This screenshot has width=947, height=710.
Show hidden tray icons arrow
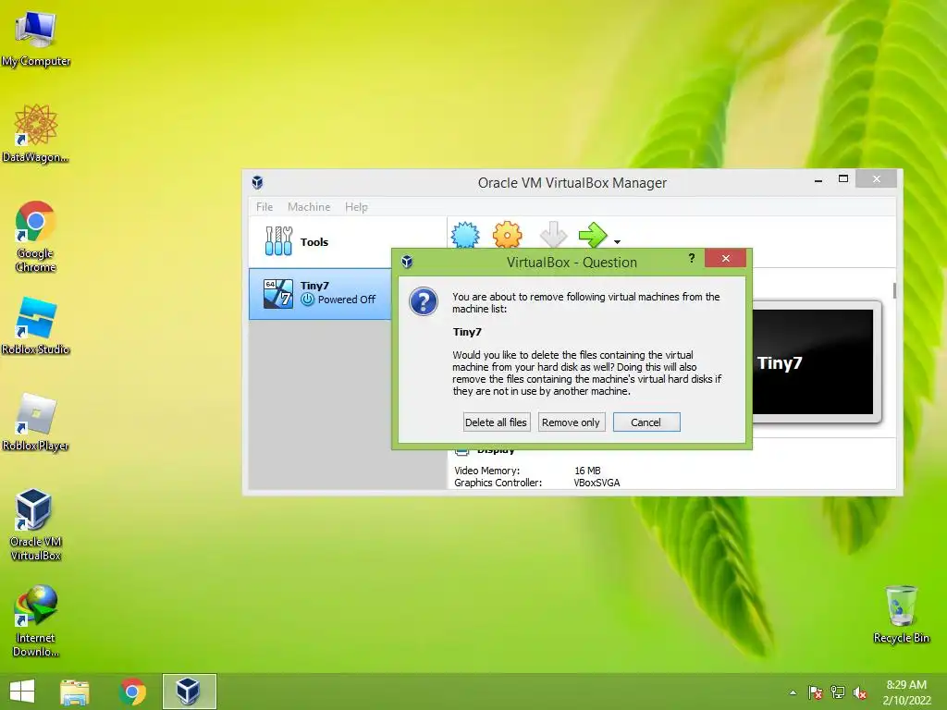tap(793, 692)
